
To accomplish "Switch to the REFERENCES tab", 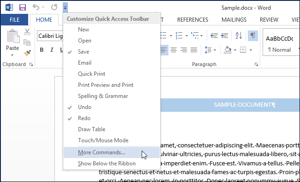I will (192, 20).
